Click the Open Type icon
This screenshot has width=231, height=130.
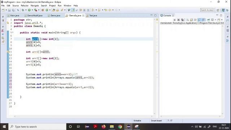(54, 10)
